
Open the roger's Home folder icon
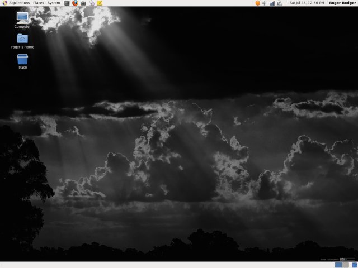(22, 41)
